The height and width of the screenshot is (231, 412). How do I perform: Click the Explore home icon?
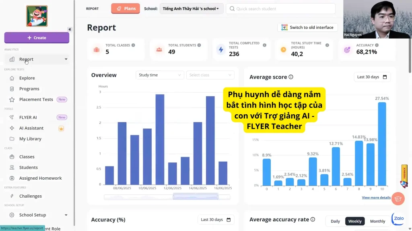coord(12,78)
